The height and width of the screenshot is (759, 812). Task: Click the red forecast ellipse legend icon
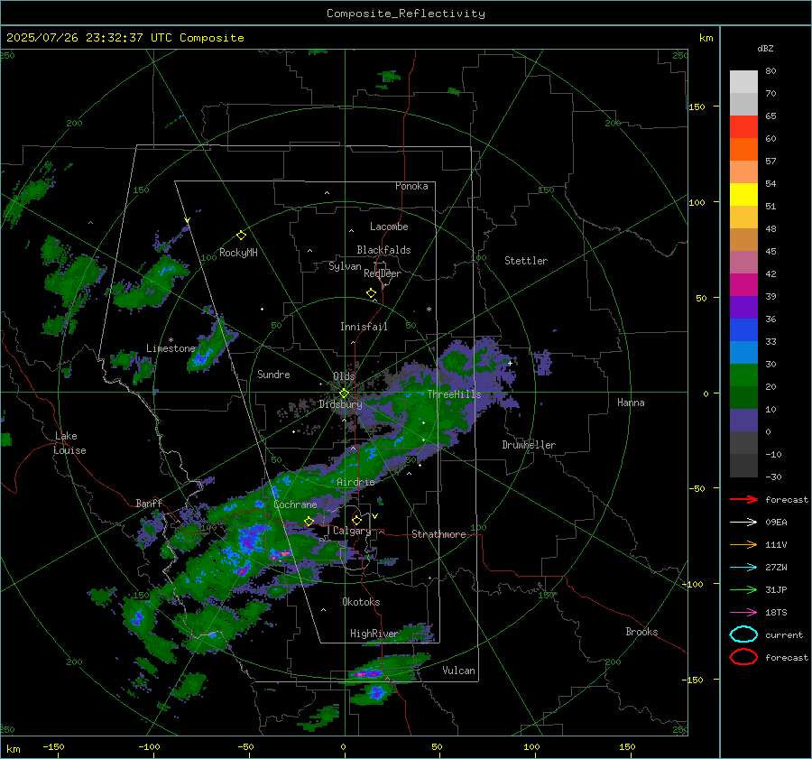pos(743,657)
